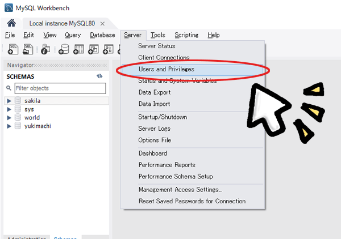The width and height of the screenshot is (341, 239).
Task: Click the Filter objects search field
Action: pos(60,88)
